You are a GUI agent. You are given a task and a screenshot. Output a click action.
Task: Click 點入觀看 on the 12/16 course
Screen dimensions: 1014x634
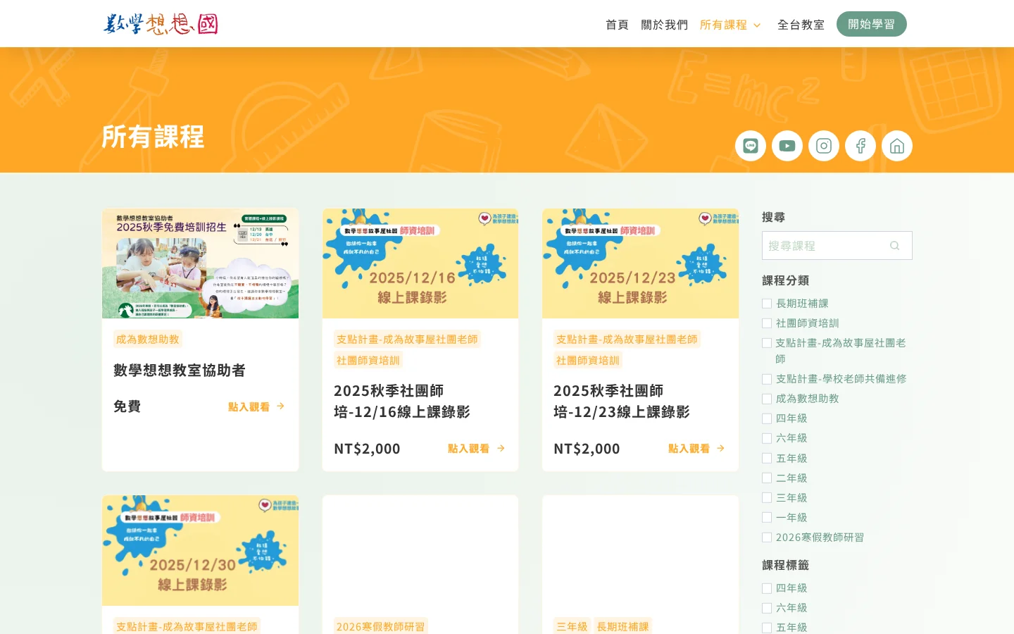click(468, 448)
